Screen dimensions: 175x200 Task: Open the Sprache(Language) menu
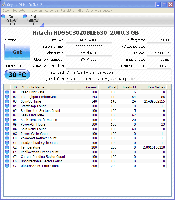[99, 11]
